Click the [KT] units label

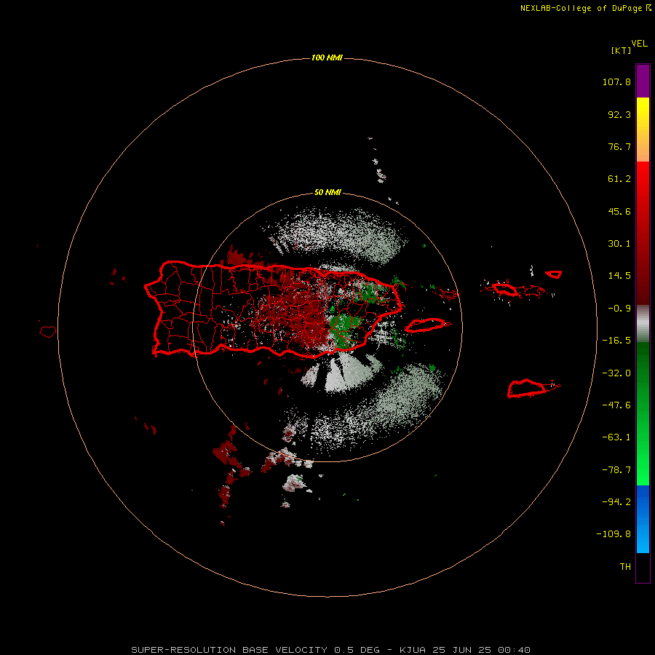pyautogui.click(x=621, y=50)
